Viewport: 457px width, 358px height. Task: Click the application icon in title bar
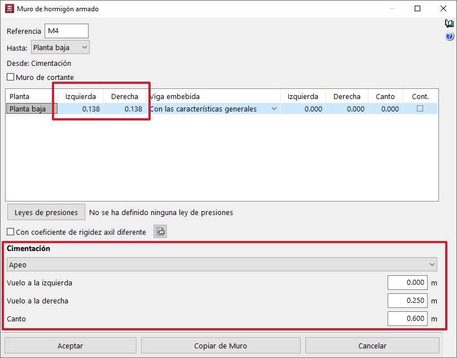(8, 9)
